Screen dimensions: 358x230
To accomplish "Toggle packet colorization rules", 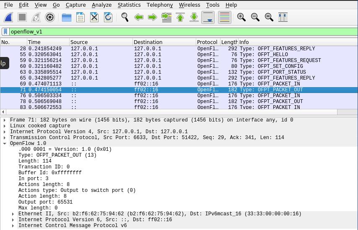I will tap(225, 17).
